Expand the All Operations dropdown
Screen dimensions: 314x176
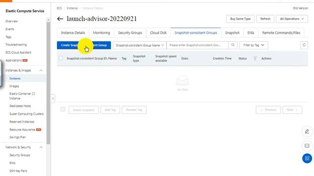coord(292,19)
